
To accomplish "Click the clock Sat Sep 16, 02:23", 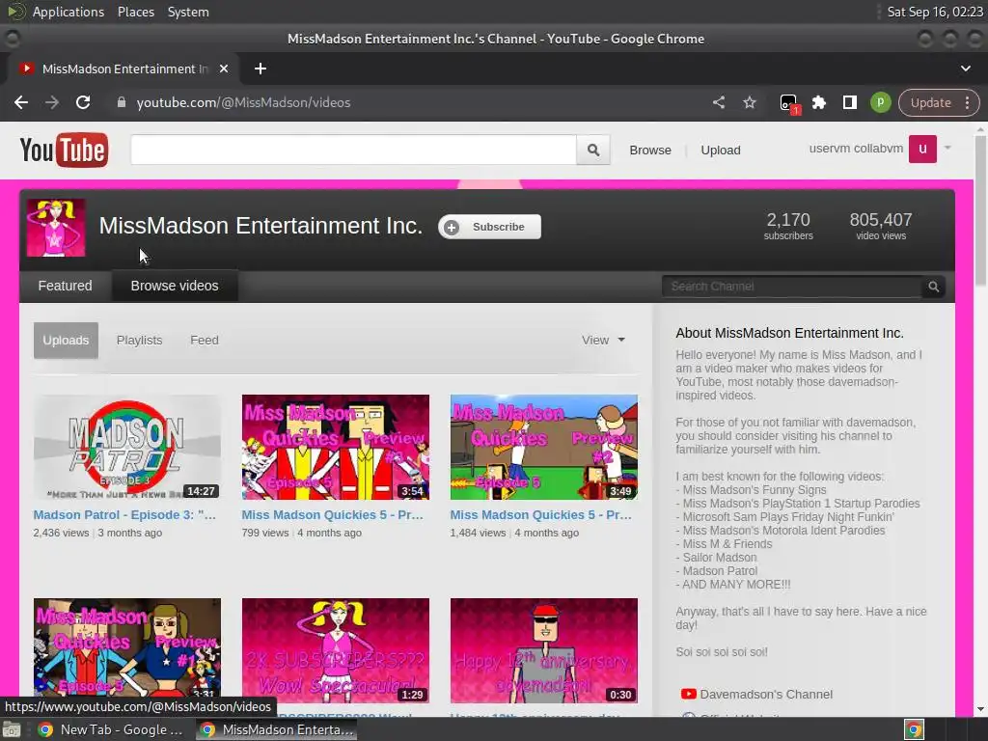I will [x=935, y=12].
